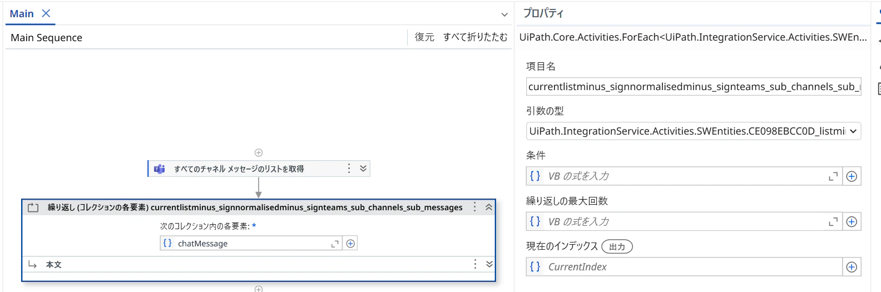Open options menu of the For Each activity
The width and height of the screenshot is (881, 292).
click(x=474, y=207)
